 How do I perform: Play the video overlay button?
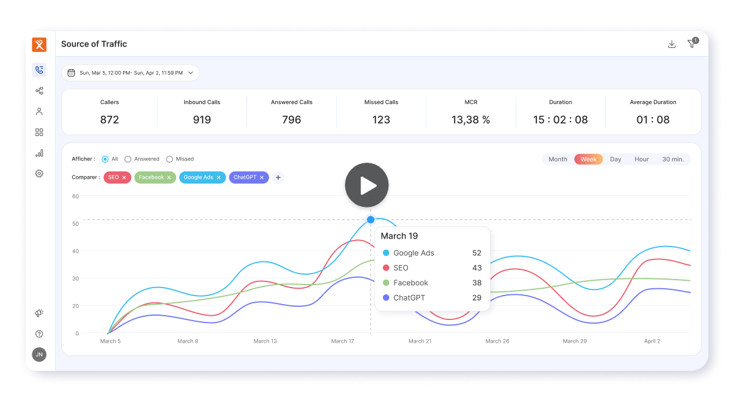[x=367, y=185]
